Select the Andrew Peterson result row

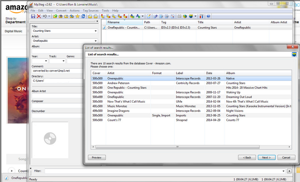[x=191, y=83]
